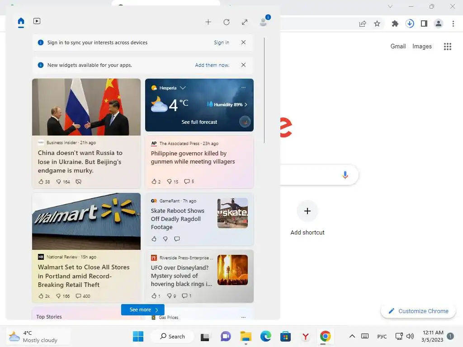The height and width of the screenshot is (347, 463).
Task: Dismiss the New widgets available banner
Action: 243,65
